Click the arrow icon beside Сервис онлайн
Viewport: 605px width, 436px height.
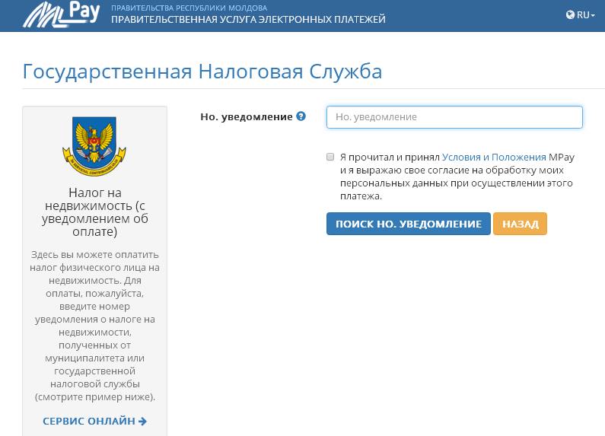point(143,421)
